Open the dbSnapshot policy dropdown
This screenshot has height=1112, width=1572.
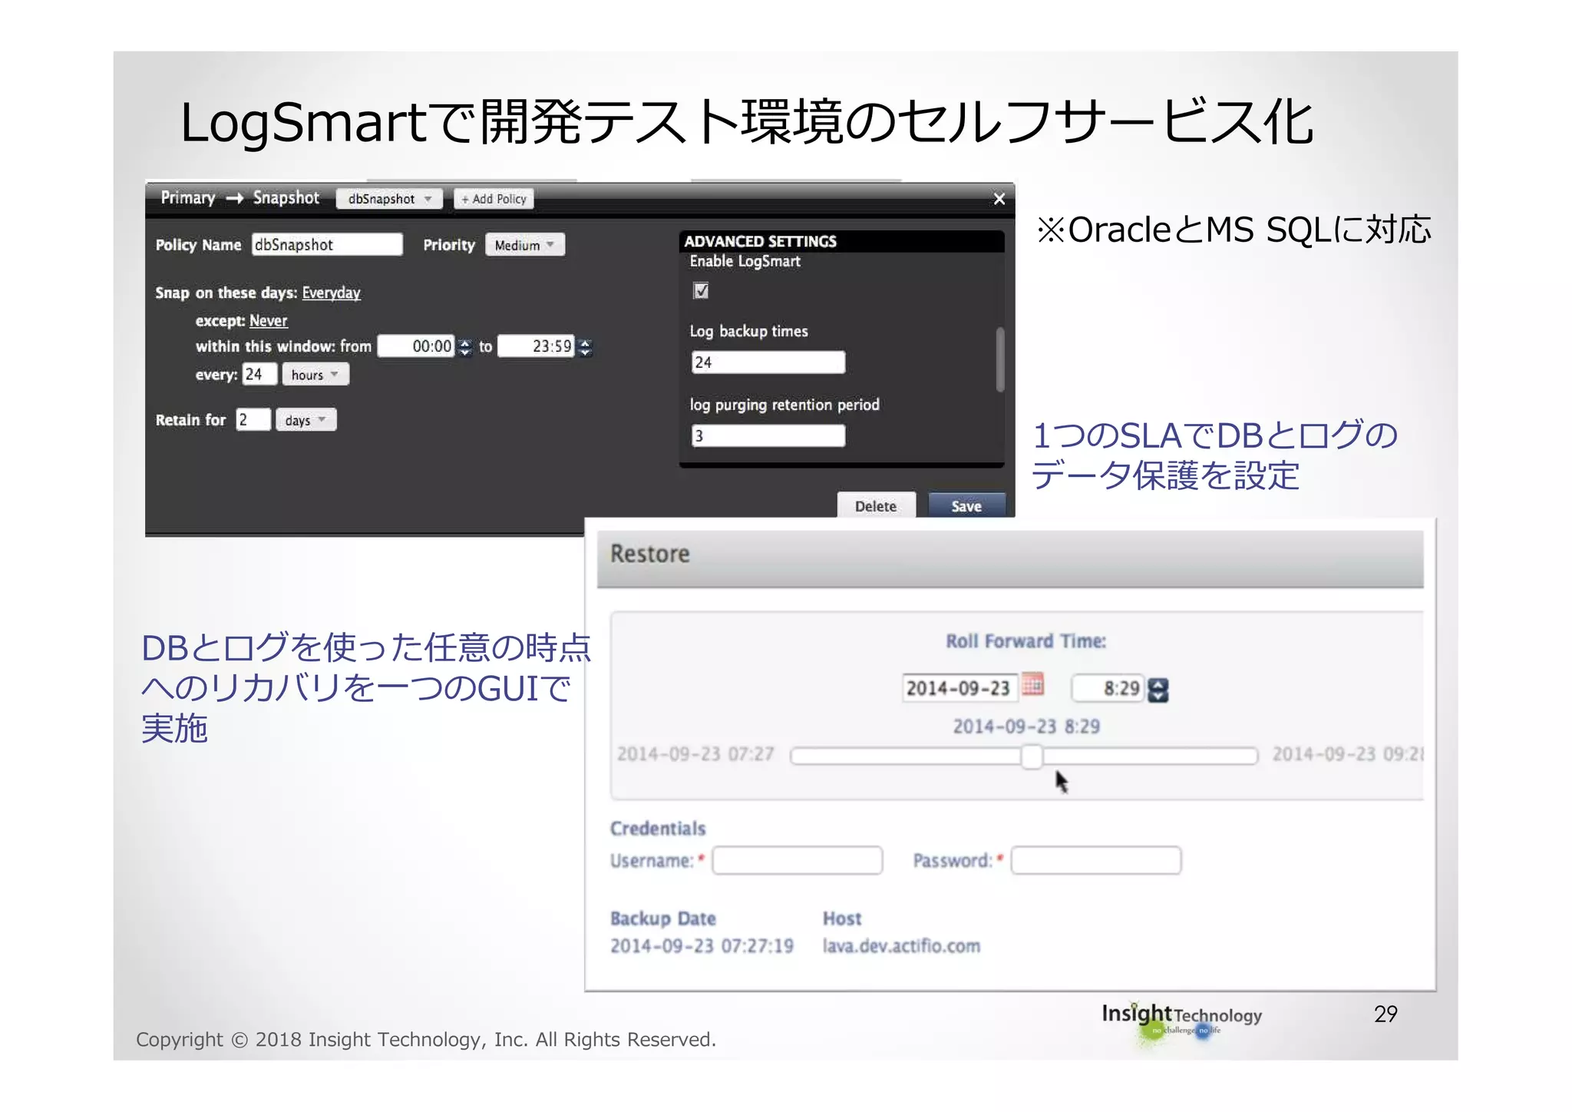coord(390,199)
